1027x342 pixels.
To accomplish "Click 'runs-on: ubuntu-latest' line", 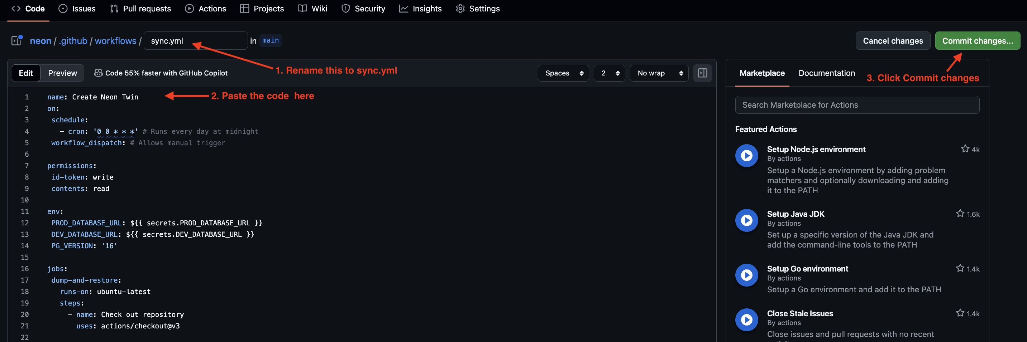I will (105, 292).
